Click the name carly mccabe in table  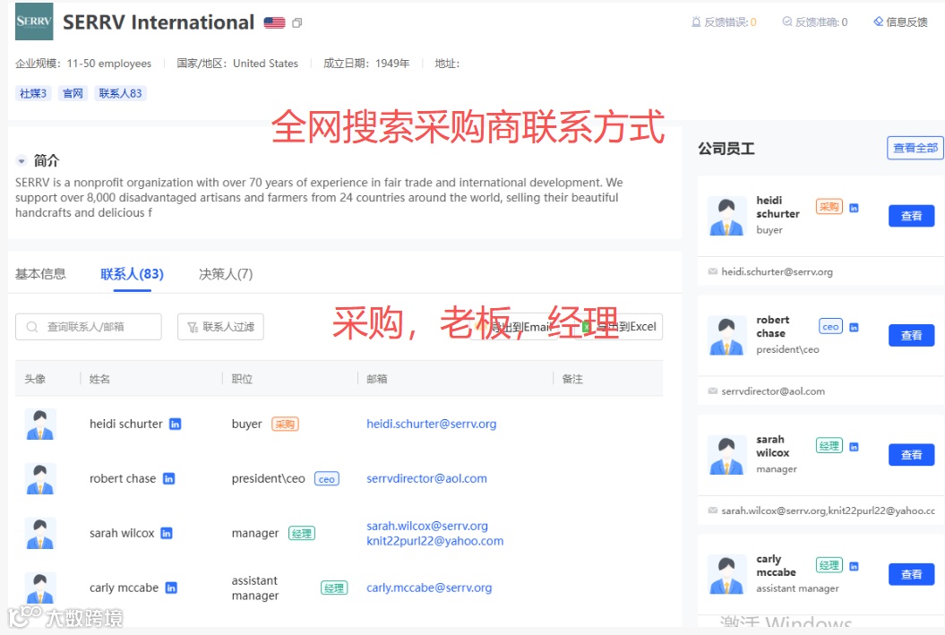[x=125, y=588]
